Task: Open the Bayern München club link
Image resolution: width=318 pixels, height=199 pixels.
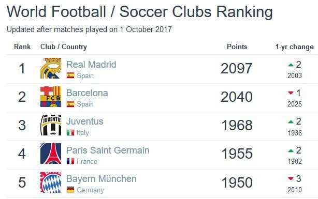Action: coord(102,179)
